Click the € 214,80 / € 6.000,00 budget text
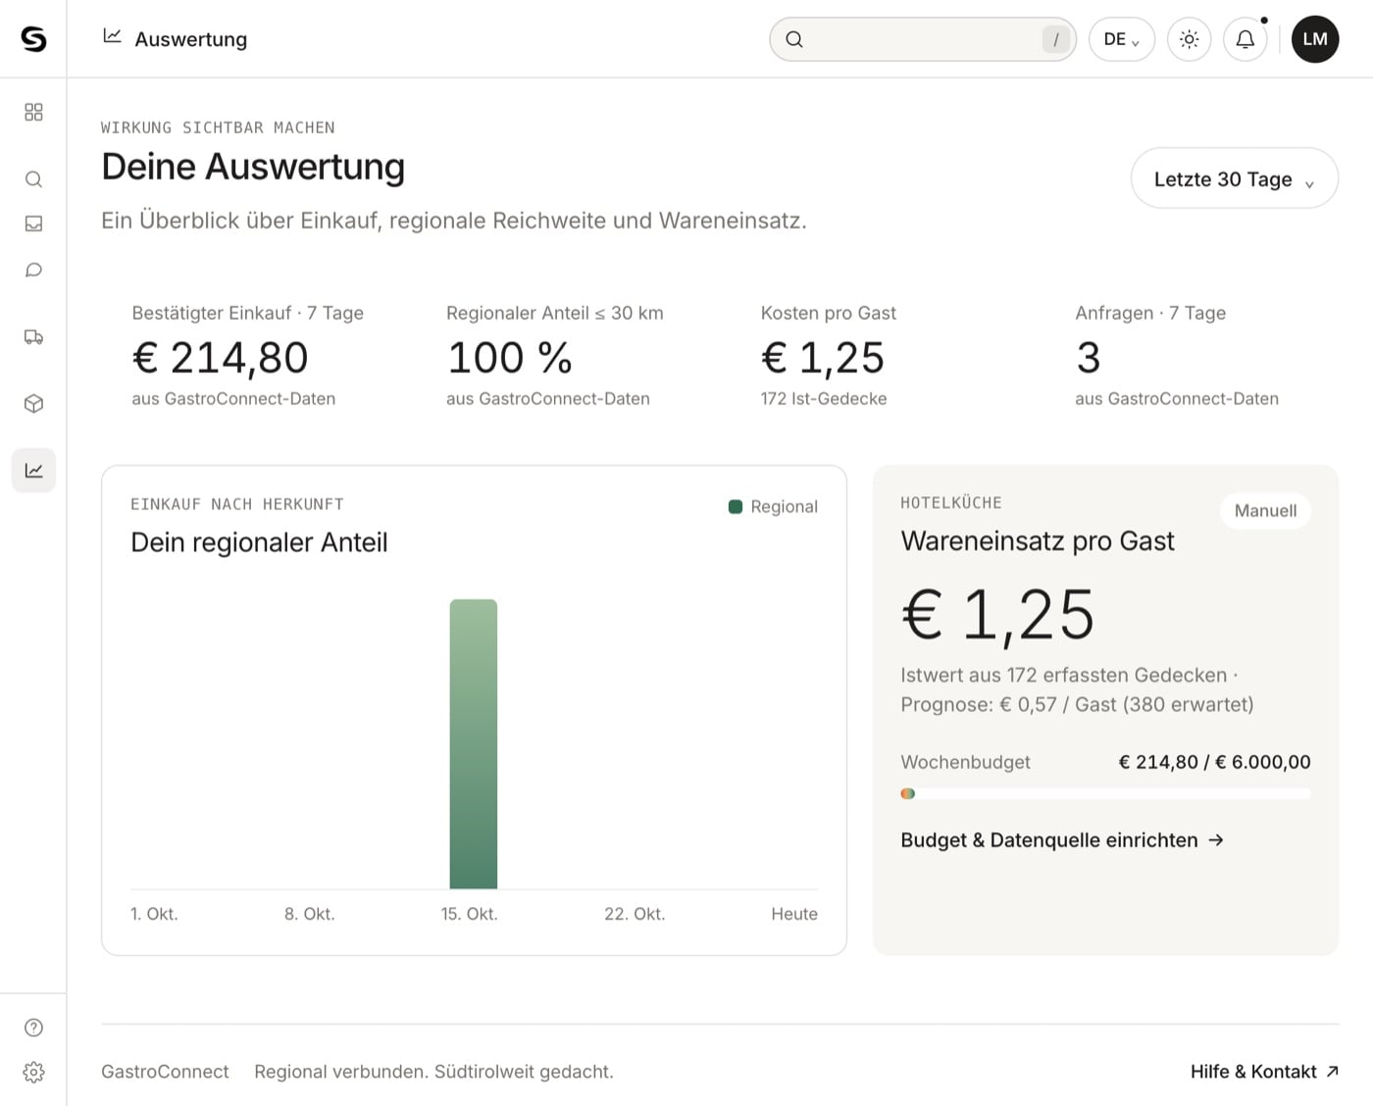Image resolution: width=1373 pixels, height=1106 pixels. (1214, 762)
